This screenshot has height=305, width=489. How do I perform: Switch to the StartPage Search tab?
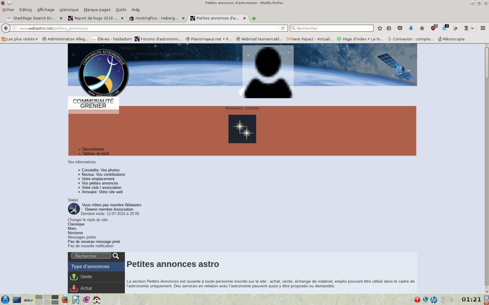34,18
